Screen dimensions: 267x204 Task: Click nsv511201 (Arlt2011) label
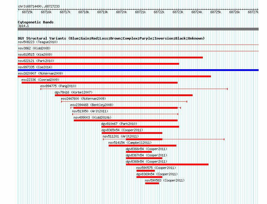click(121, 136)
